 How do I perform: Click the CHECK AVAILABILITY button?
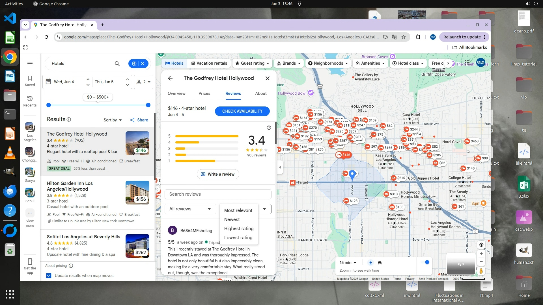[242, 111]
